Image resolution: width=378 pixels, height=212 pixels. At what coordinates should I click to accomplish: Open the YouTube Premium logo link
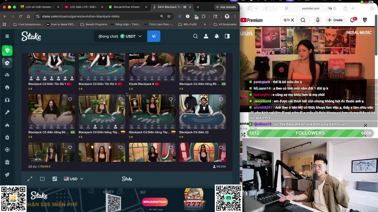(252, 20)
